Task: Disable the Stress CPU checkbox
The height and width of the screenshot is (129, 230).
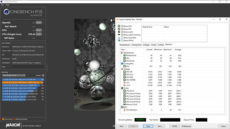Action: pos(122,26)
